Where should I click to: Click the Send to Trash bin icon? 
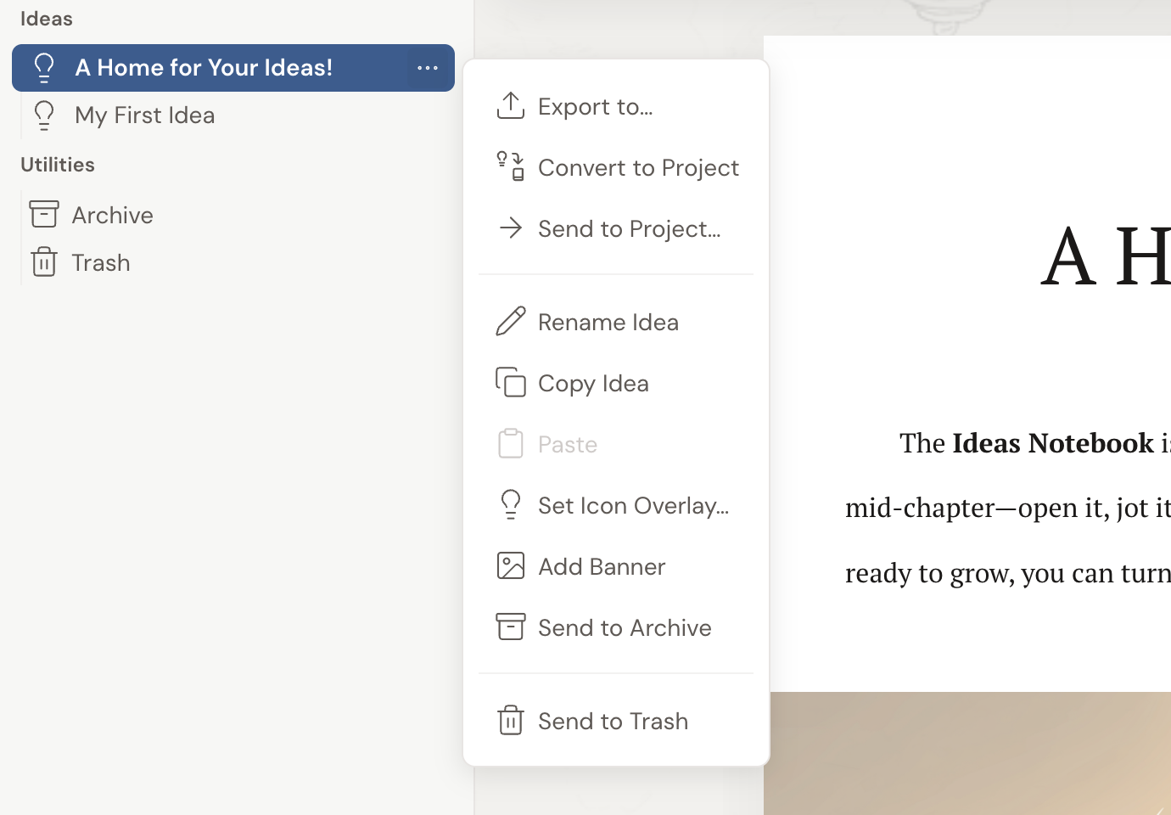pyautogui.click(x=510, y=720)
